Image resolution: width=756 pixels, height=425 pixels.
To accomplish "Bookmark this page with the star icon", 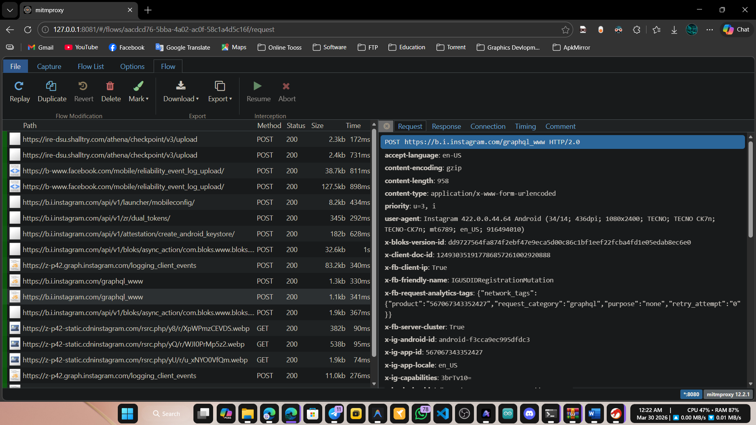I will coord(565,30).
